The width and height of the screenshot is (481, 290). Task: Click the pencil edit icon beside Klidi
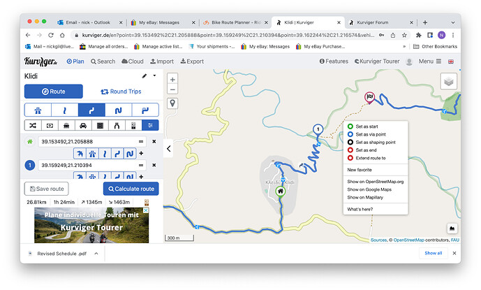(x=145, y=75)
